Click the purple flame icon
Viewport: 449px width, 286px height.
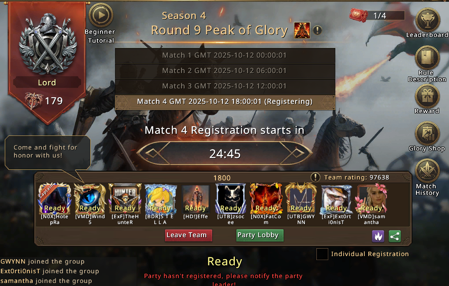(378, 236)
